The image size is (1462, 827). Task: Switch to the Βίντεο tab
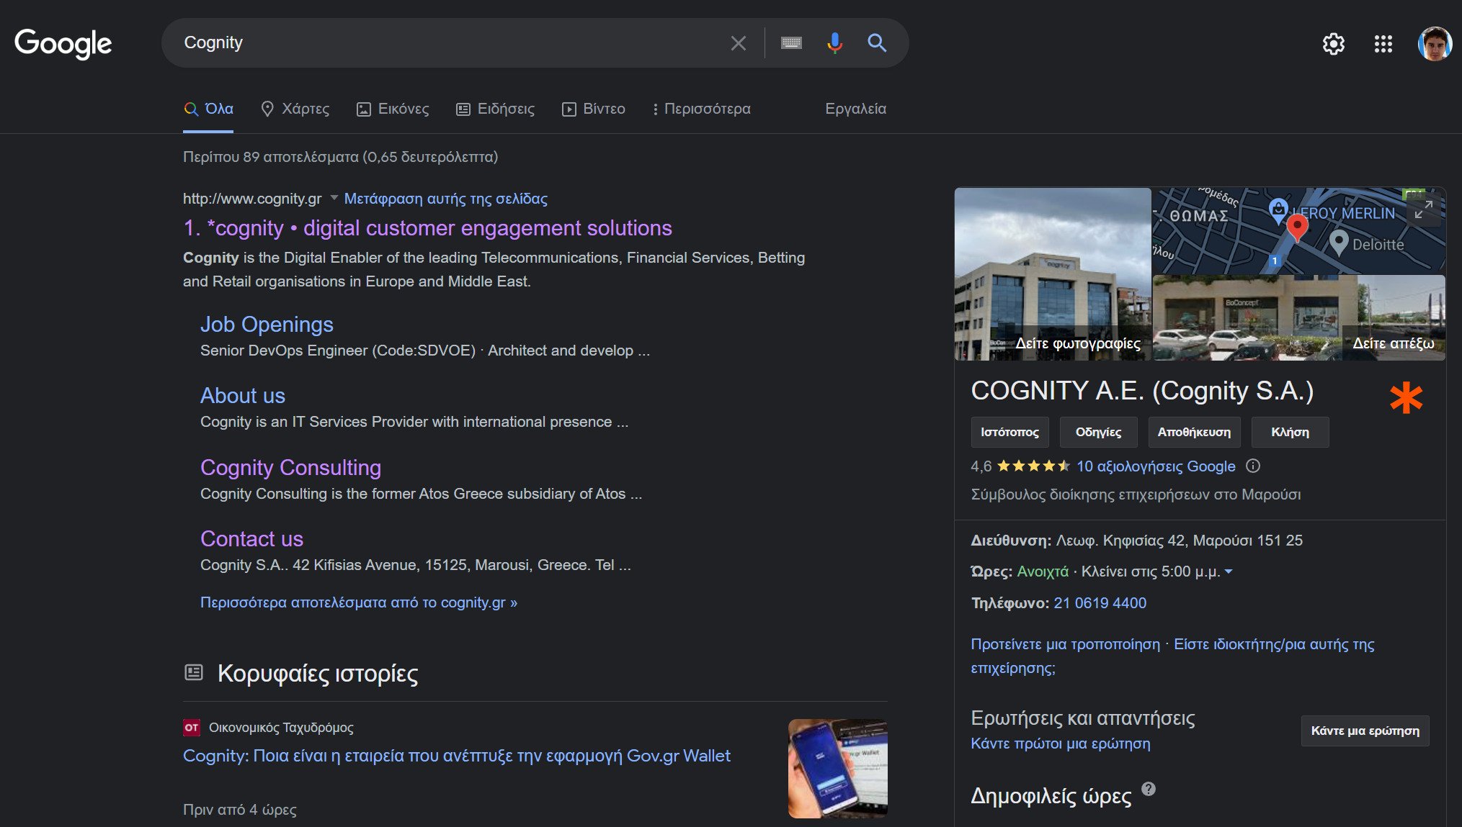tap(594, 109)
